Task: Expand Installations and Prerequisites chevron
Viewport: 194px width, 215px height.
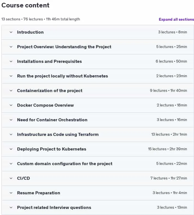Action: [x=11, y=61]
